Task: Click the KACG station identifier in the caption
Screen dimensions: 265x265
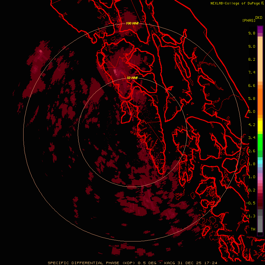Action: click(x=169, y=263)
